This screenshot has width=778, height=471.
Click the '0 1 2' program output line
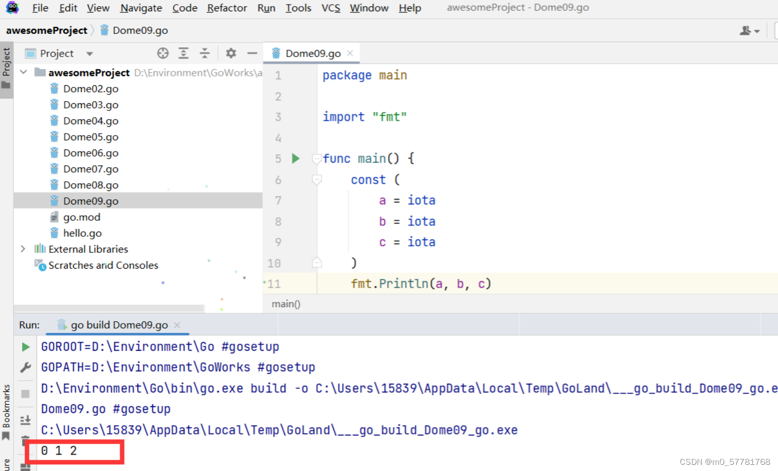[59, 451]
